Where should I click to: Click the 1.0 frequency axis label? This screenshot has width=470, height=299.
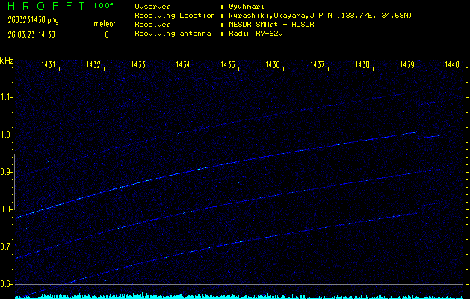(7, 135)
